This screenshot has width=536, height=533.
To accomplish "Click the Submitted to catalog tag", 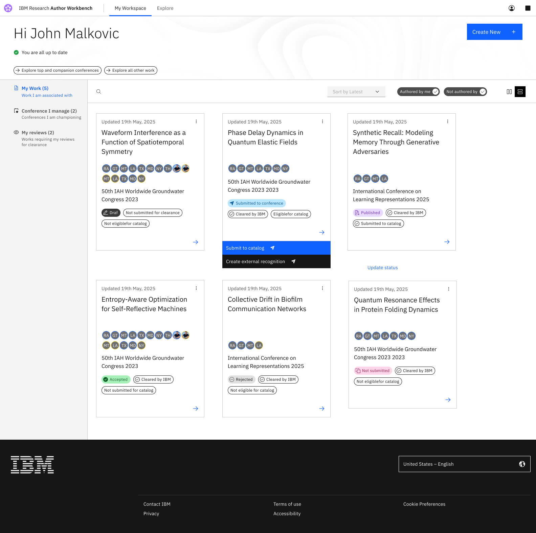I will pyautogui.click(x=378, y=224).
